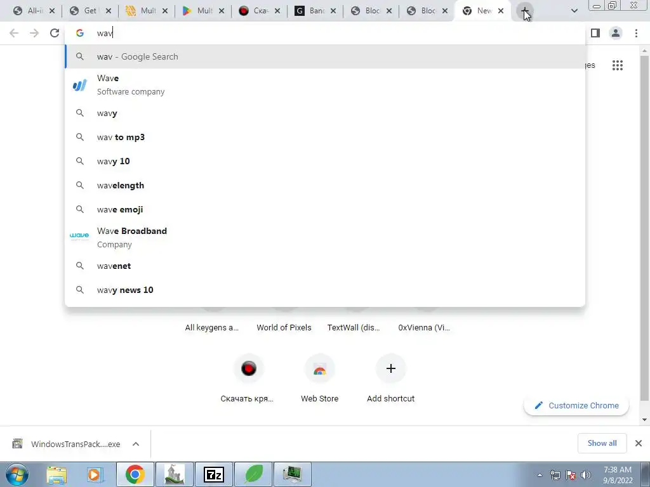Open the profile avatar icon
Viewport: 650px width, 487px height.
616,33
